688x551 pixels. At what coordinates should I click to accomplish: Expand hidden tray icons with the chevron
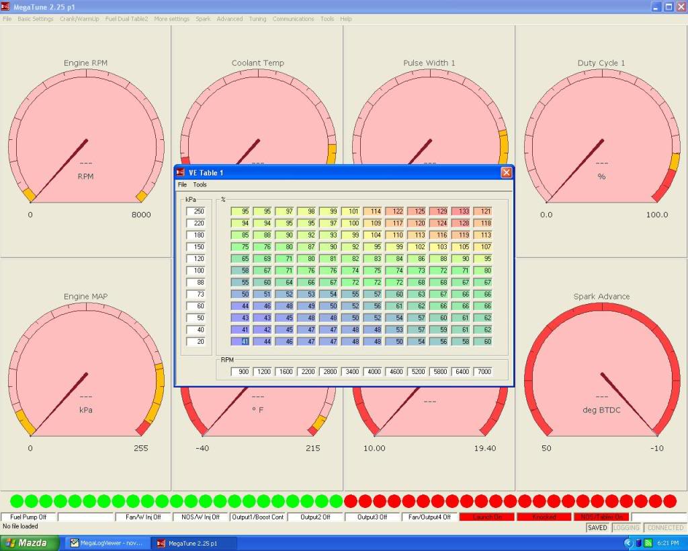(628, 543)
